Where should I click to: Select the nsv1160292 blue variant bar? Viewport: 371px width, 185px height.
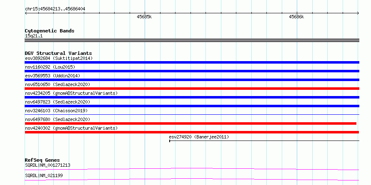click(x=192, y=71)
